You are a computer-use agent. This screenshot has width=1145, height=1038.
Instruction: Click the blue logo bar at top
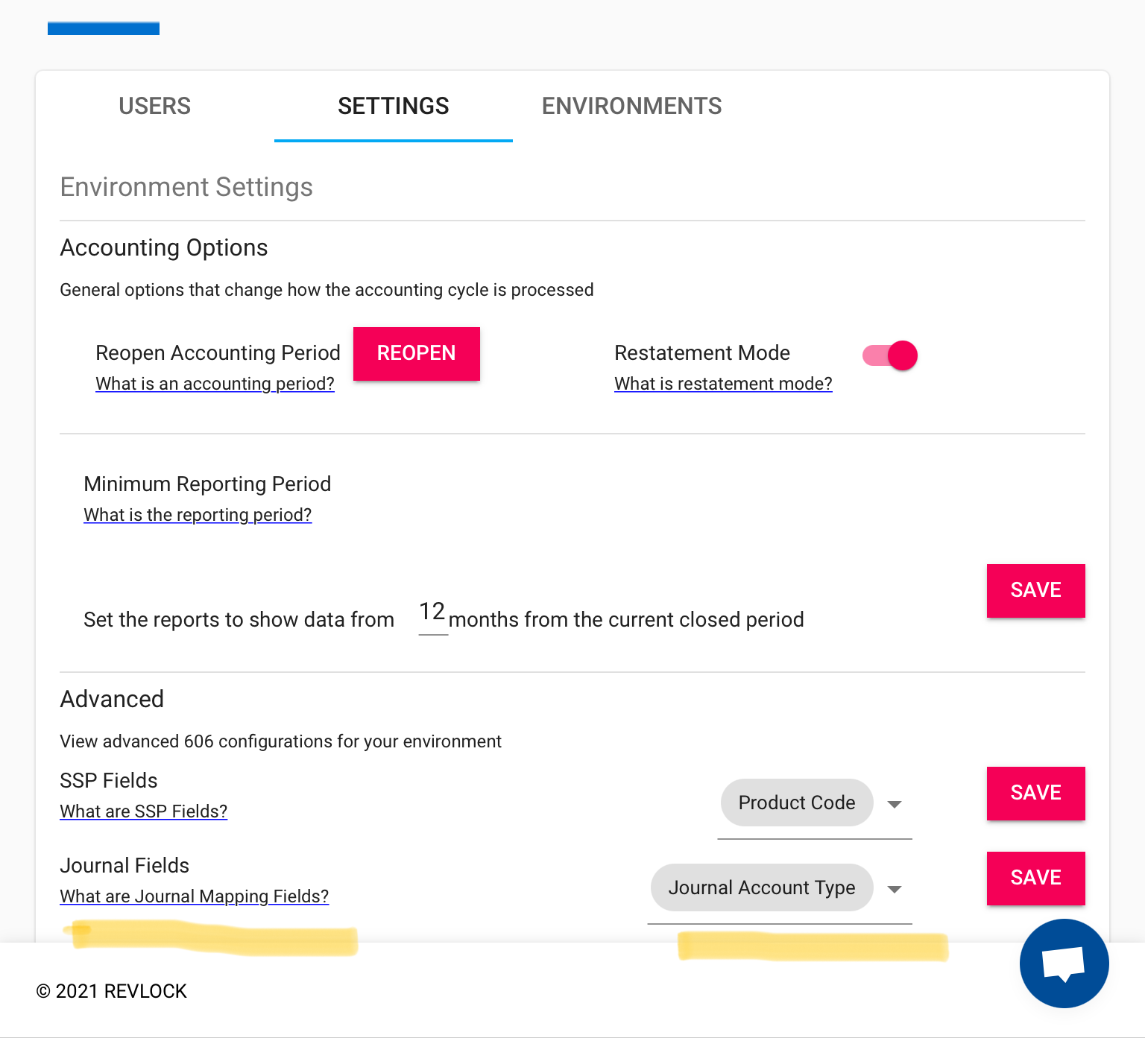pos(104,28)
